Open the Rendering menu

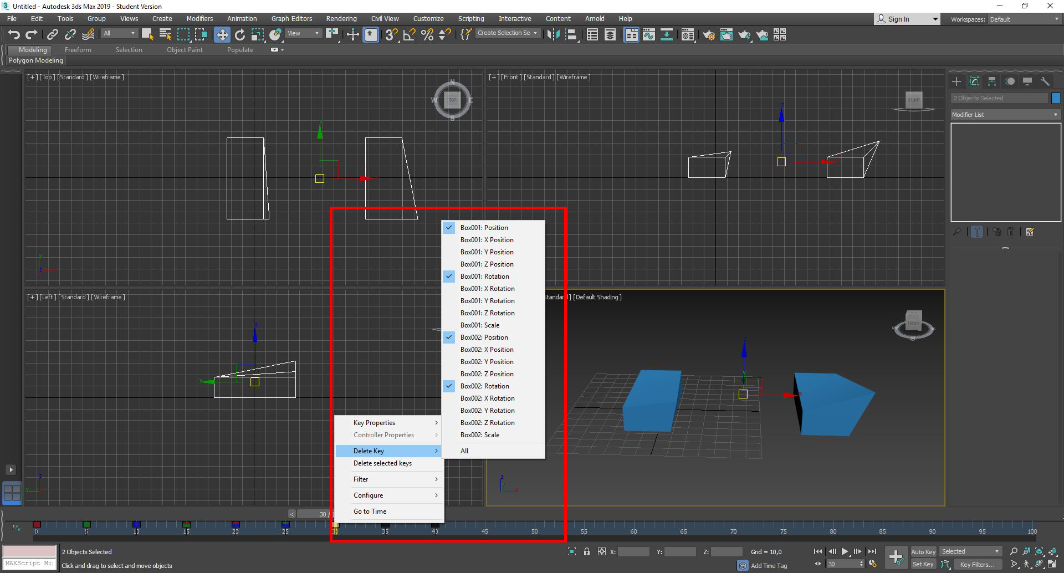tap(341, 18)
